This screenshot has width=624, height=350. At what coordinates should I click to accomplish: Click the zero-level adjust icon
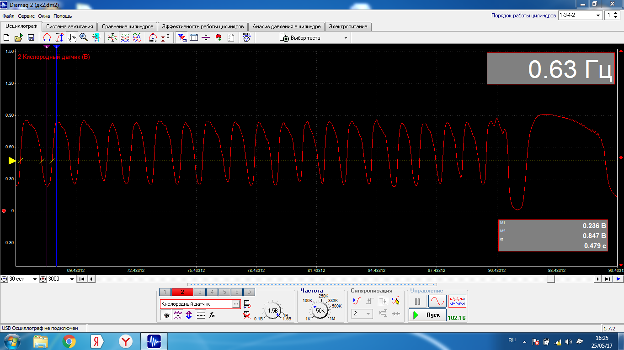click(165, 38)
